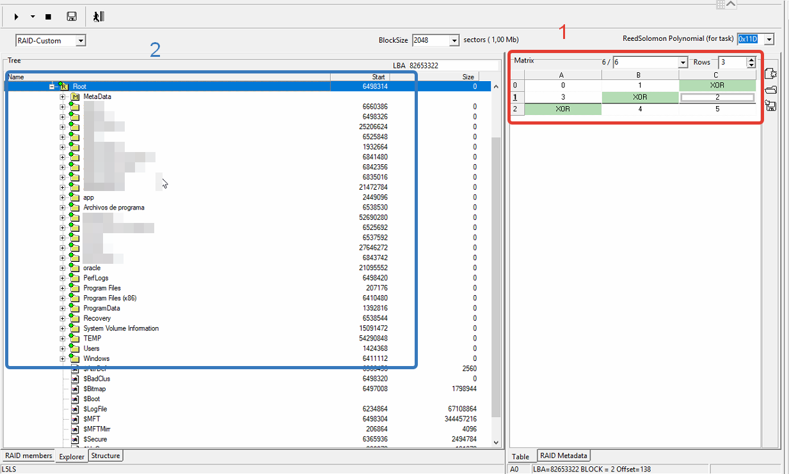Click the Recovery folder icon
The image size is (789, 474).
(74, 318)
